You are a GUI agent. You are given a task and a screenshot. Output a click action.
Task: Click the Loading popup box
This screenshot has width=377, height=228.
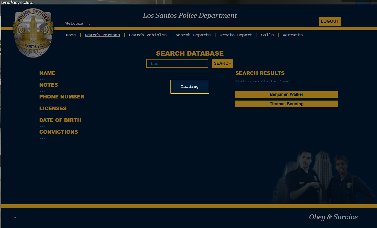point(190,87)
